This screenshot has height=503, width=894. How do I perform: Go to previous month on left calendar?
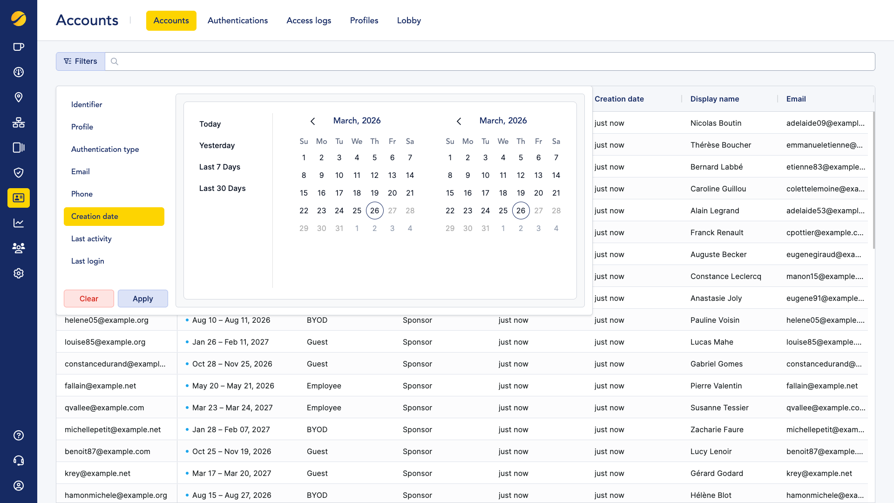click(313, 121)
